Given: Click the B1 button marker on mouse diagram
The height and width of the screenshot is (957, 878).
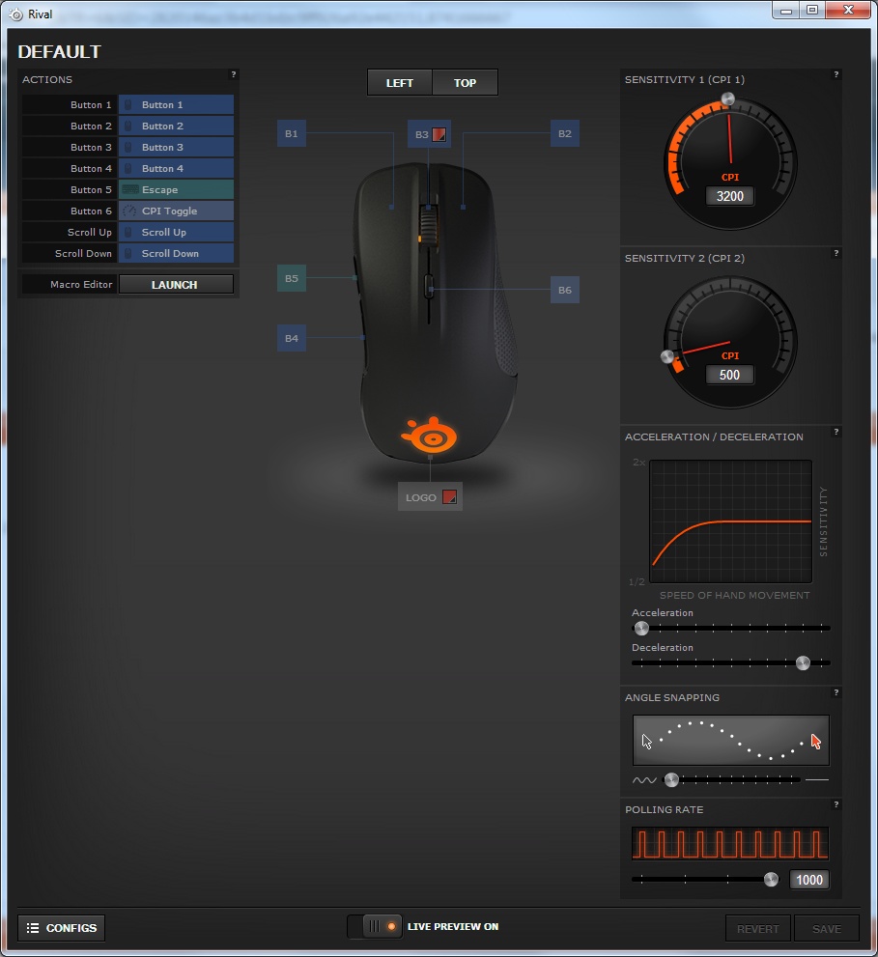Looking at the screenshot, I should click(x=292, y=133).
